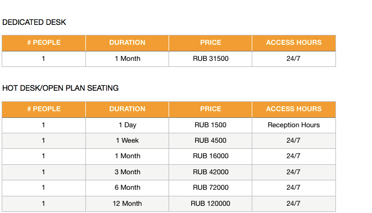Click the Reception Hours cell
The width and height of the screenshot is (372, 213).
tap(294, 125)
